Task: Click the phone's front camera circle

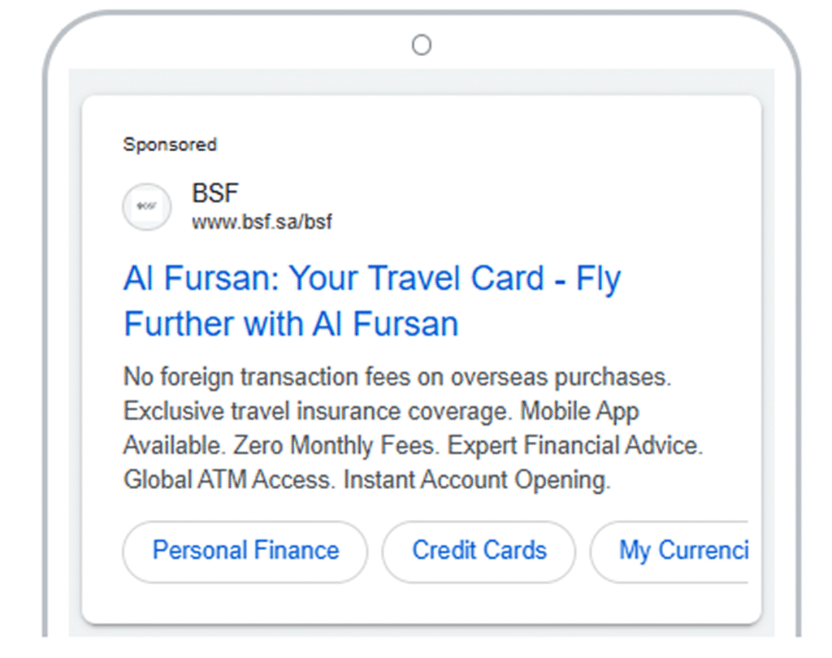Action: 421,45
